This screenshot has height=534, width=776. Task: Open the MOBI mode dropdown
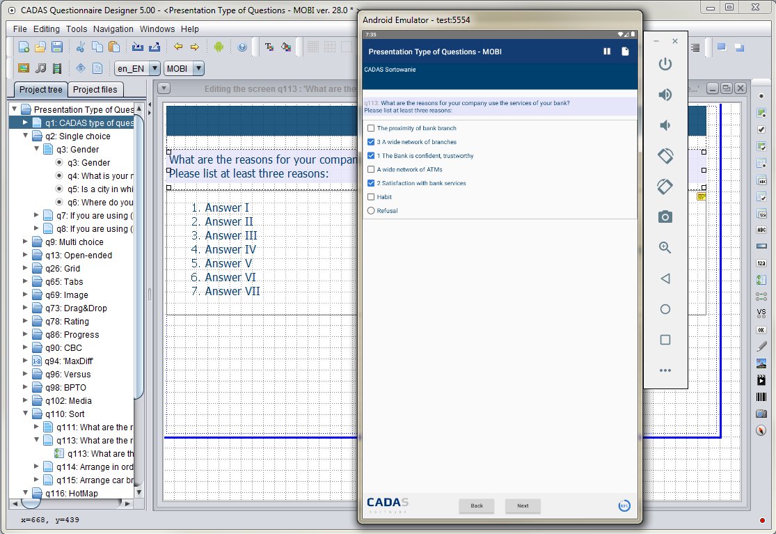click(198, 68)
